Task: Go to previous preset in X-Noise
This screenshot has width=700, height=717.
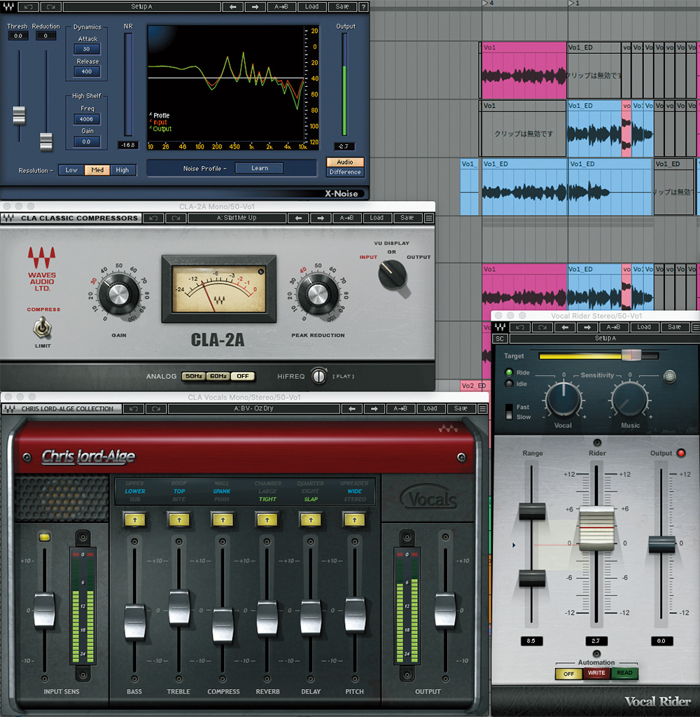Action: tap(233, 7)
